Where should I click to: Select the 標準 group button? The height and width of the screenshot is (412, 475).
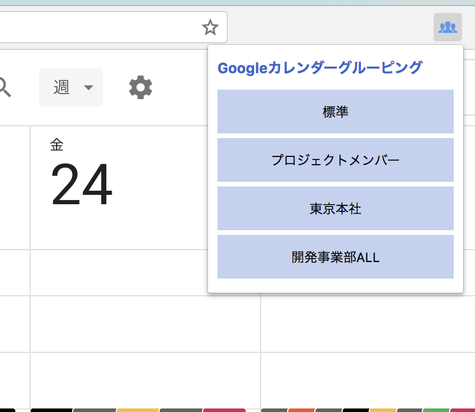point(336,112)
